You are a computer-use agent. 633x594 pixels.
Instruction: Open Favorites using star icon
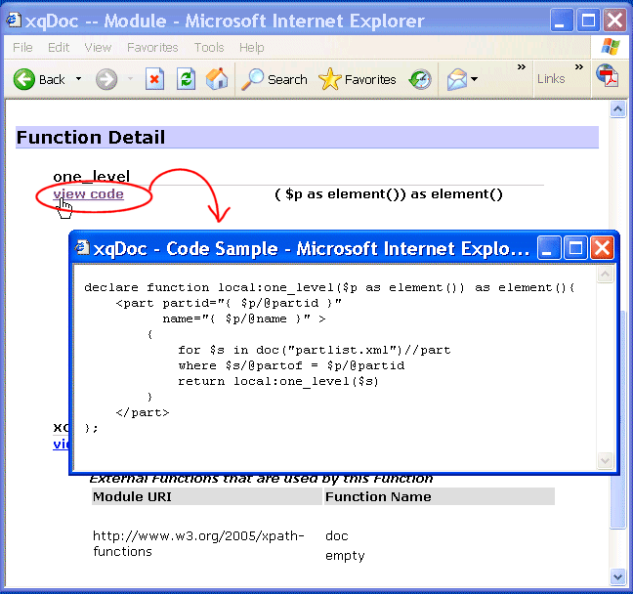[358, 79]
